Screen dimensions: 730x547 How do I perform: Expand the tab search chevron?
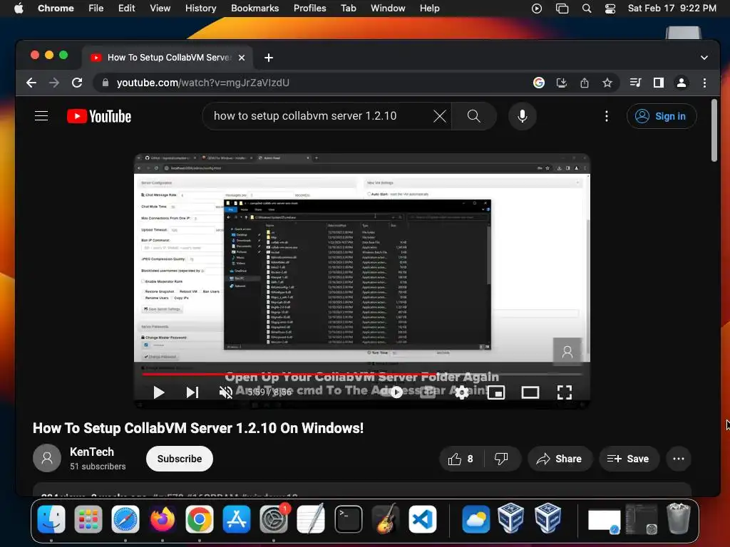click(704, 58)
